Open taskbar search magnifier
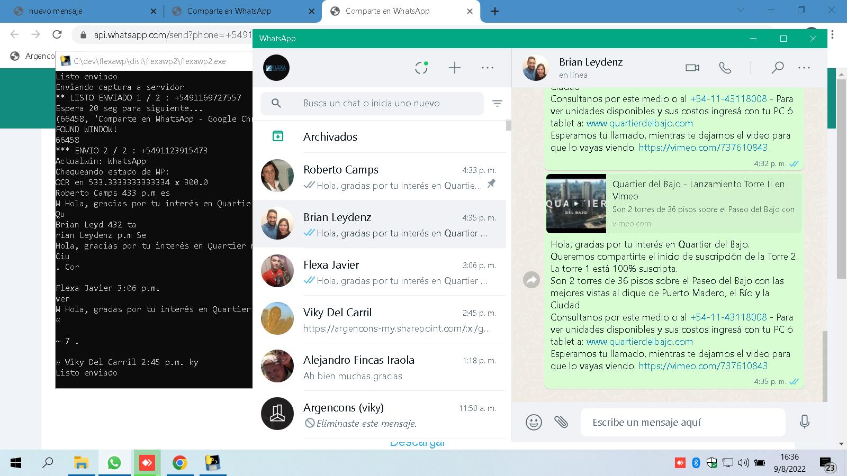Viewport: 847px width, 476px height. click(48, 463)
